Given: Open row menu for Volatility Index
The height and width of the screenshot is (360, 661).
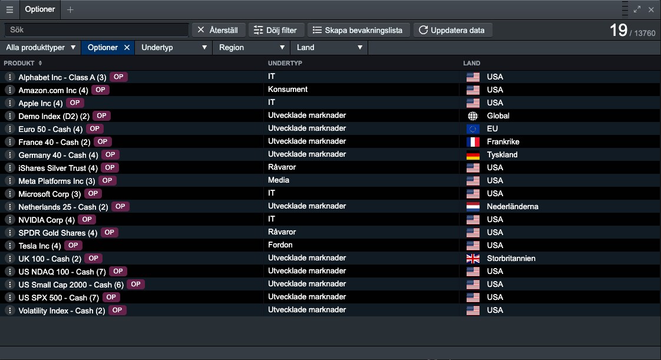Looking at the screenshot, I should pos(9,311).
